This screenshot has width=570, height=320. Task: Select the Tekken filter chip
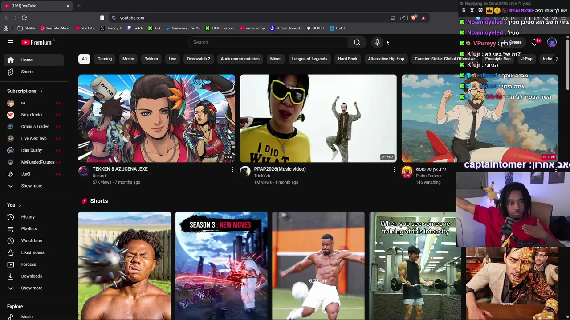[x=151, y=59]
